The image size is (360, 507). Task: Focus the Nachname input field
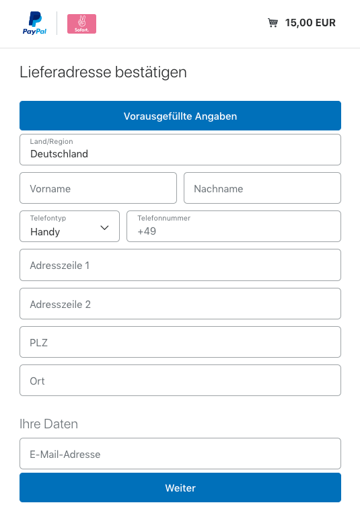click(x=262, y=188)
